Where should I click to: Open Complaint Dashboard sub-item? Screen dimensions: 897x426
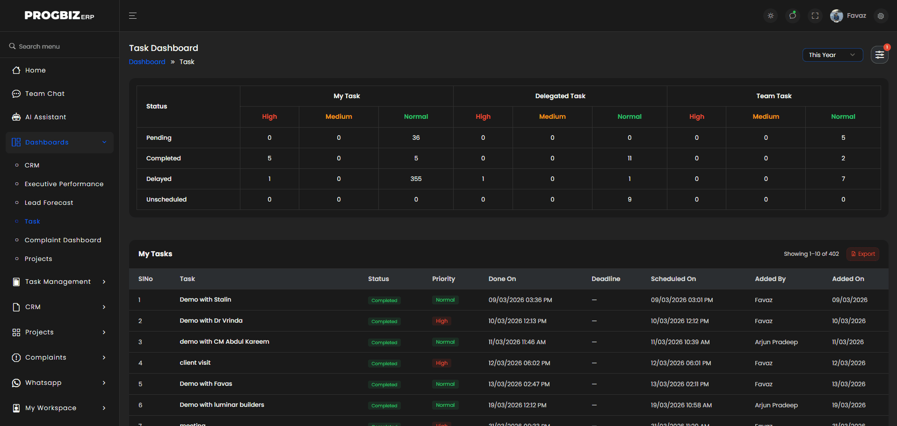coord(63,240)
